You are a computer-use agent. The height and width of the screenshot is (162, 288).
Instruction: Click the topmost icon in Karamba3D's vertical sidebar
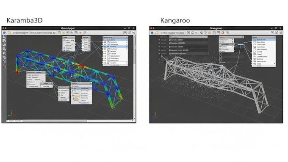click(x=4, y=37)
